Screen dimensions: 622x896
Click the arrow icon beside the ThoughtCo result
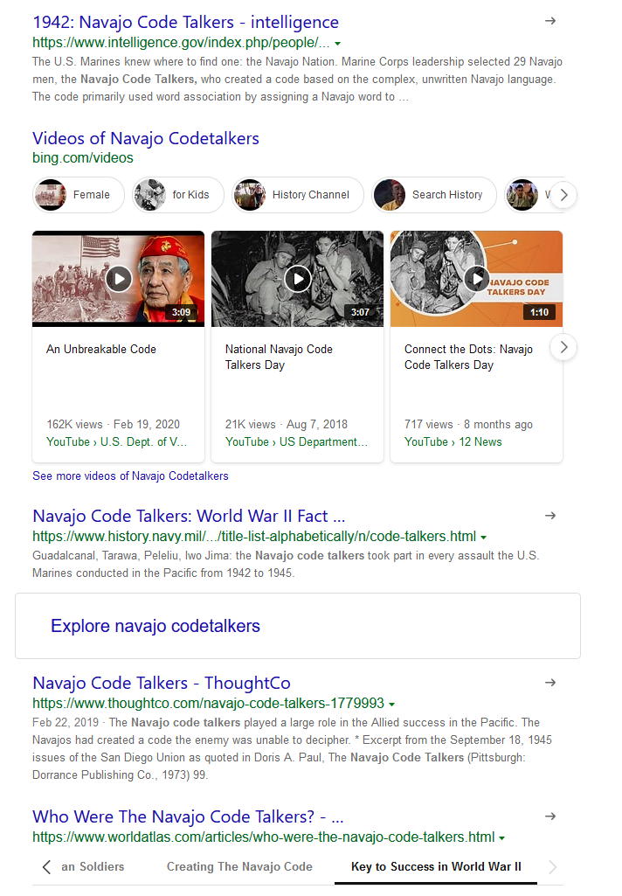(550, 683)
